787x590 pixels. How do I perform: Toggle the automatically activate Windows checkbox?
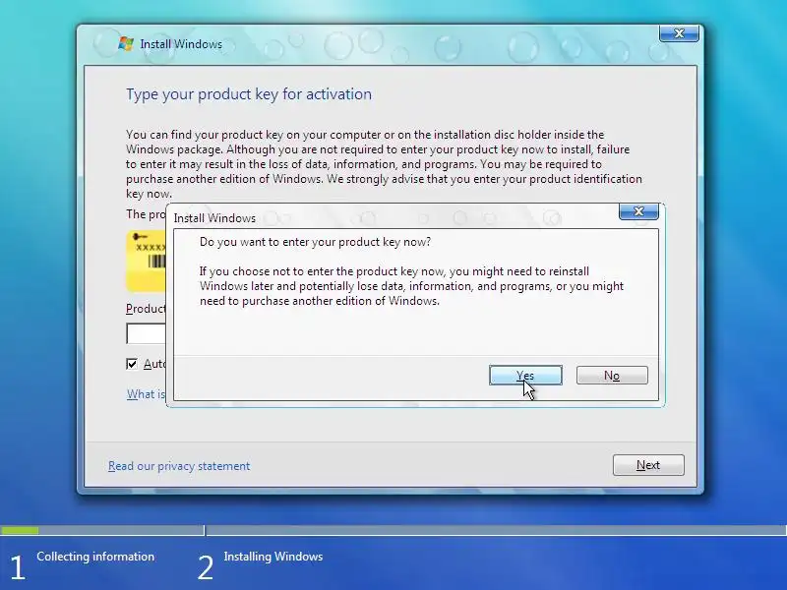[x=132, y=364]
